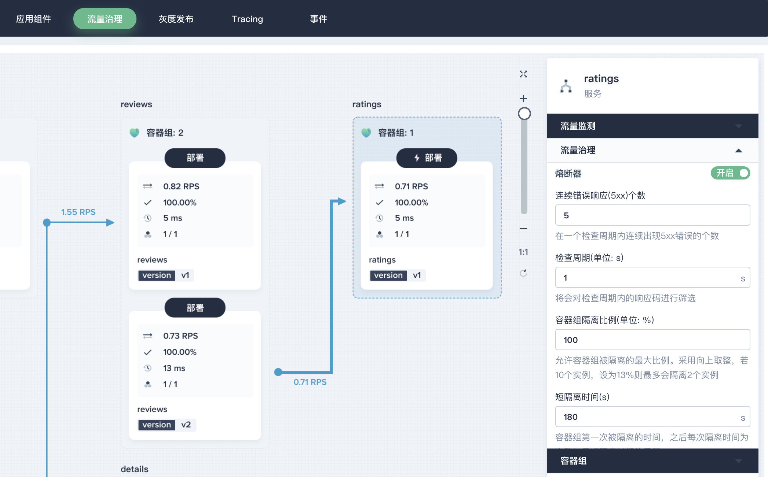Click the service icon beside ratings panel title
This screenshot has width=768, height=477.
pyautogui.click(x=565, y=86)
